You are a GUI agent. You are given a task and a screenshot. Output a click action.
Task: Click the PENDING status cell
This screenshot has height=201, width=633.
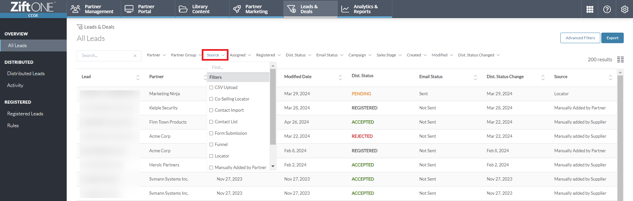click(361, 94)
